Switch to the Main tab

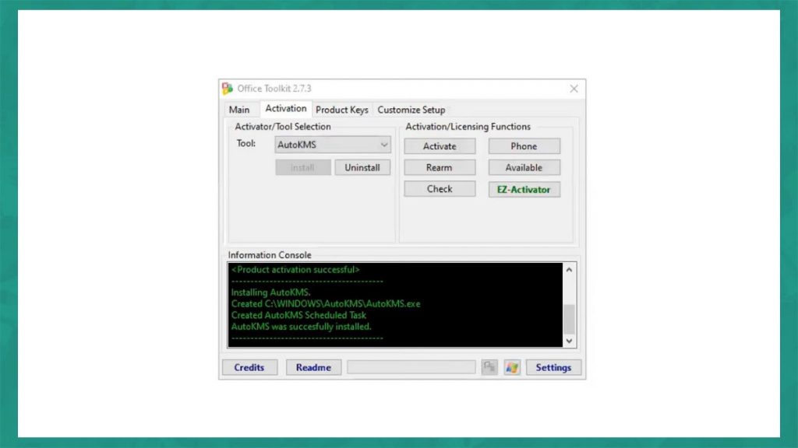click(239, 110)
